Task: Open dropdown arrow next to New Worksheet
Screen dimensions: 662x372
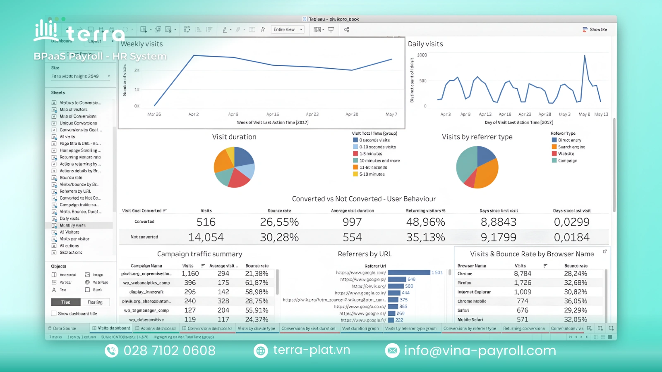Action: [x=151, y=30]
